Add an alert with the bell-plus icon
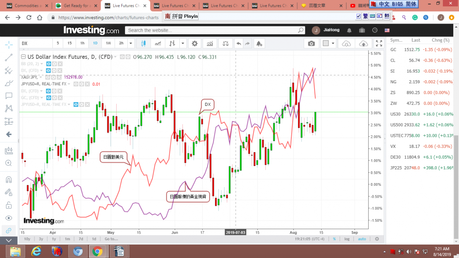The height and width of the screenshot is (258, 459). 259,44
